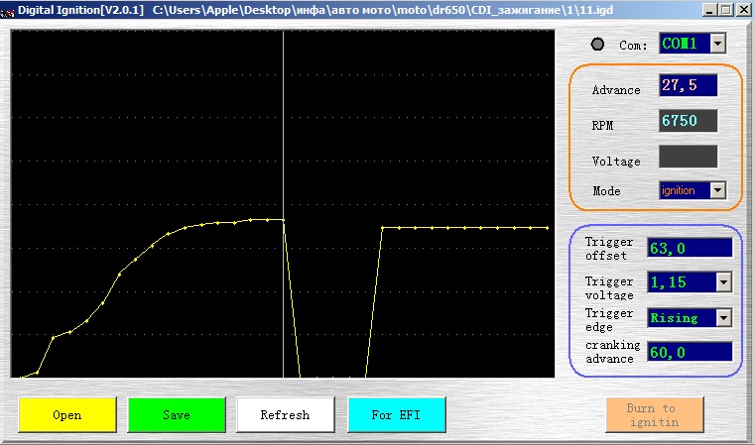Click the cranking advance label
The width and height of the screenshot is (755, 445).
pyautogui.click(x=612, y=352)
